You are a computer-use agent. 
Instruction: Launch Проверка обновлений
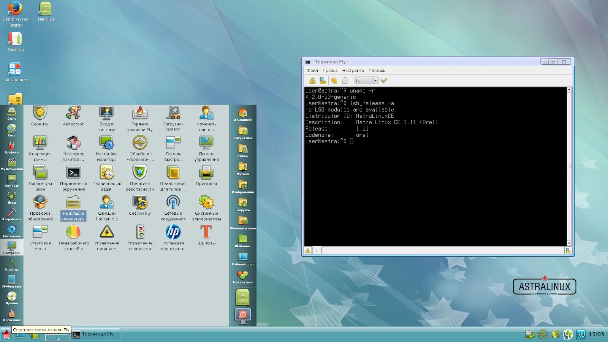[x=40, y=208]
